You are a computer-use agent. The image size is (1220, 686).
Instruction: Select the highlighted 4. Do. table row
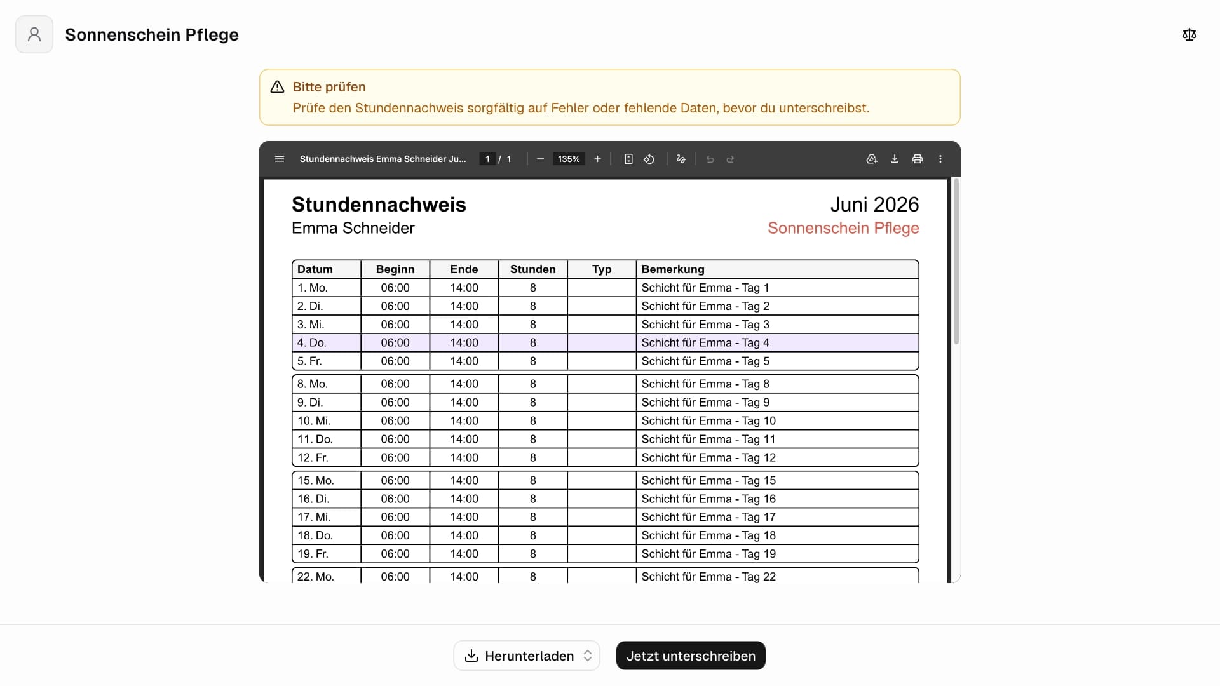click(x=606, y=343)
